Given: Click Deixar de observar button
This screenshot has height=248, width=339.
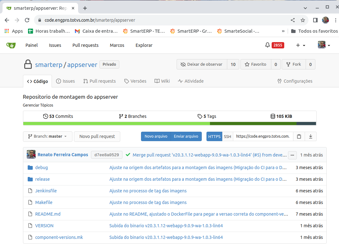Looking at the screenshot, I should [202, 64].
